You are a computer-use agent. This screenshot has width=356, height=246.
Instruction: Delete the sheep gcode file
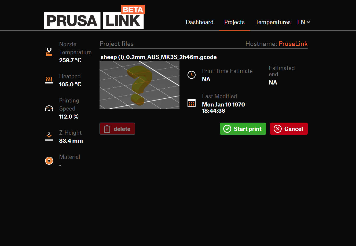click(117, 129)
